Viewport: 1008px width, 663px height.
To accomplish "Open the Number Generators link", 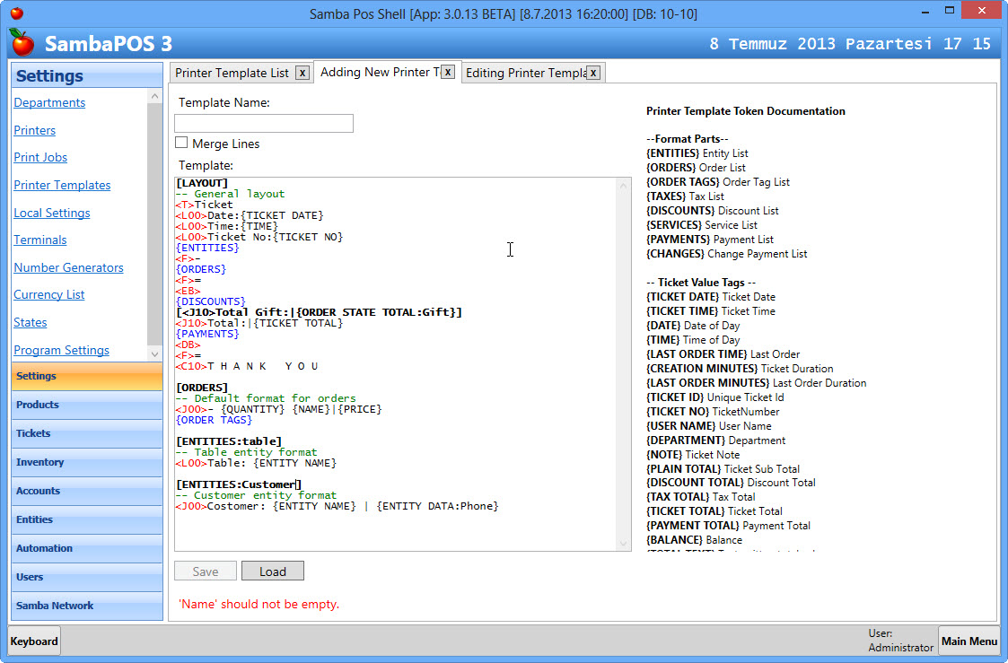I will click(x=68, y=267).
